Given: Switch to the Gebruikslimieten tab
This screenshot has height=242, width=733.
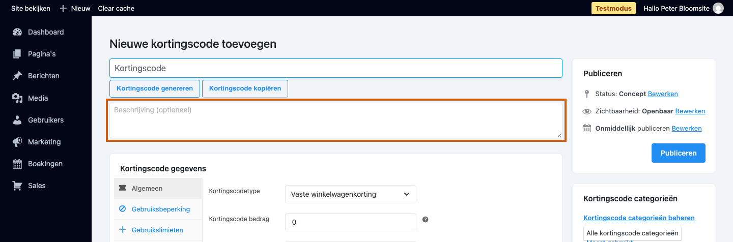Looking at the screenshot, I should (158, 230).
